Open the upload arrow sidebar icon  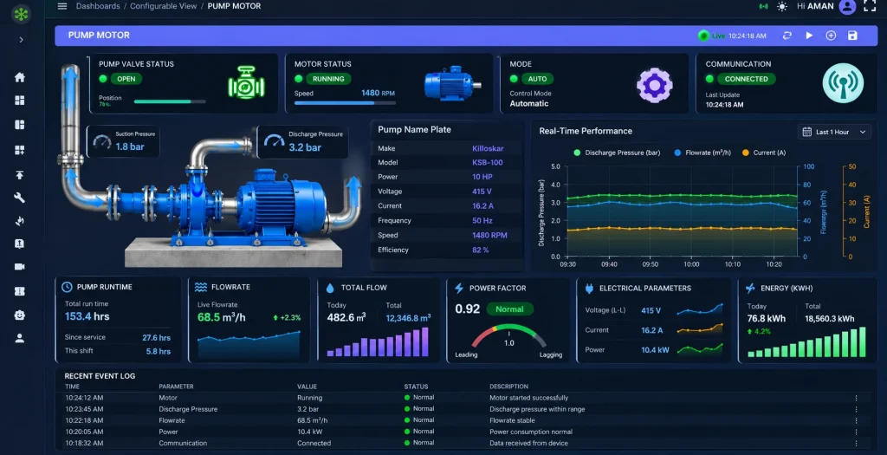click(20, 174)
